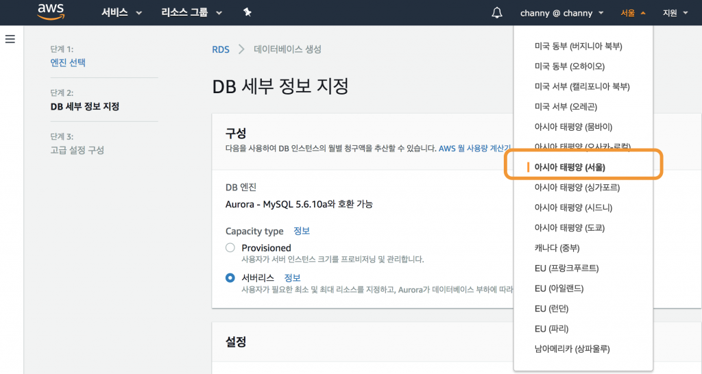Choose region 미국 서부 (오레곤)
The image size is (702, 374).
pyautogui.click(x=566, y=106)
